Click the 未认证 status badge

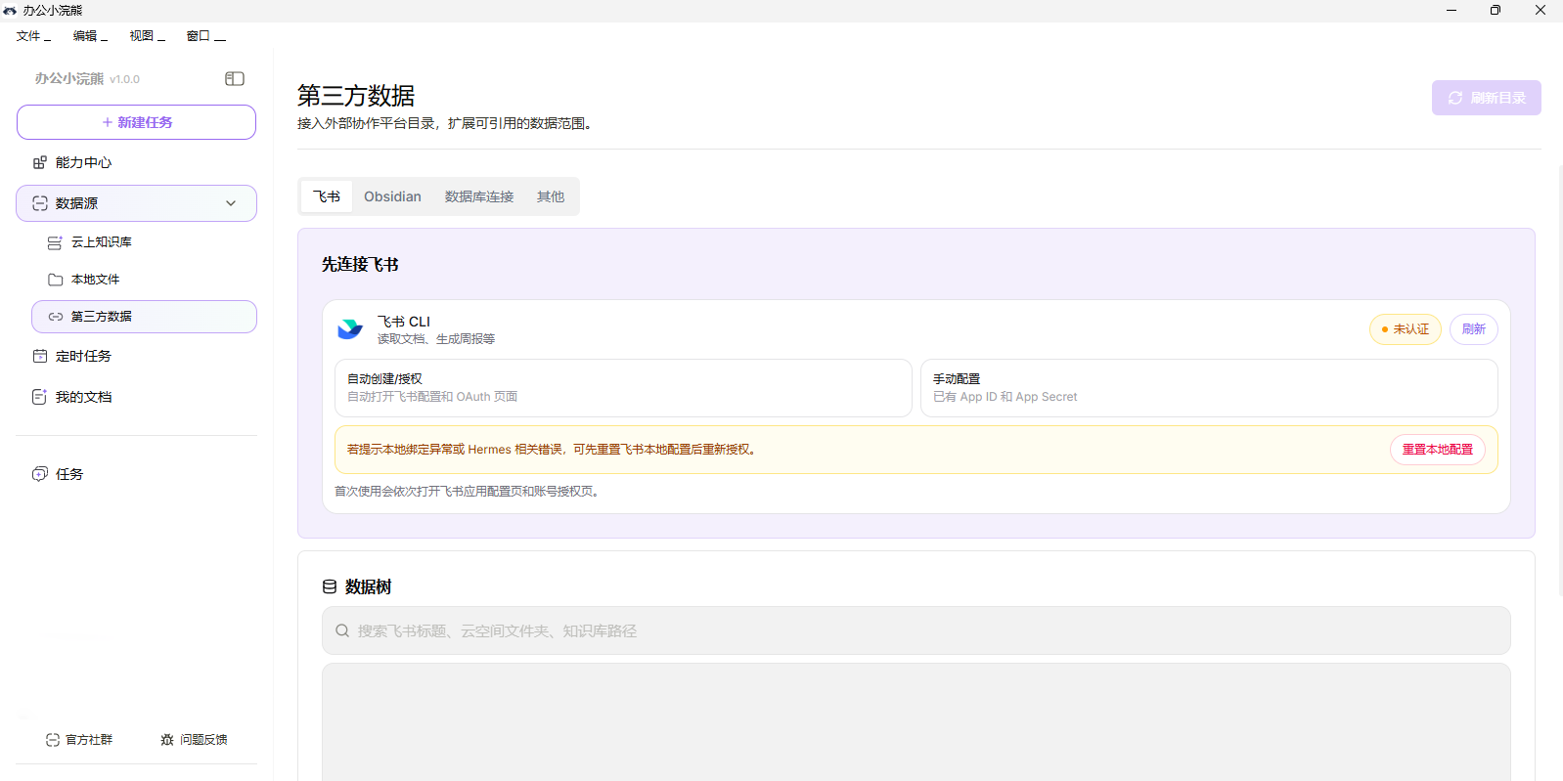(1405, 329)
